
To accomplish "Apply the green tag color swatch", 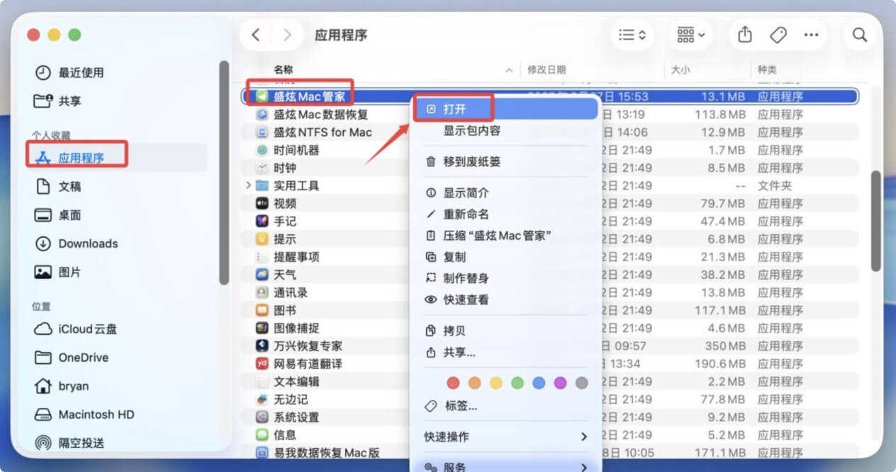I will (x=517, y=382).
